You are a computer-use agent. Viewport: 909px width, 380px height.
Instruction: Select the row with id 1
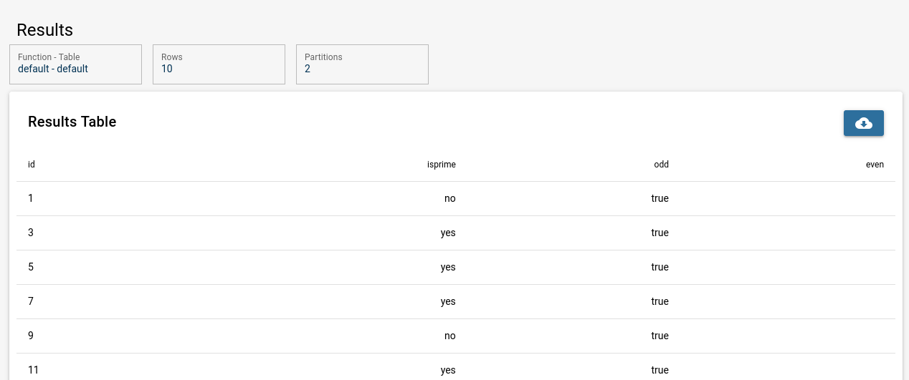point(456,198)
